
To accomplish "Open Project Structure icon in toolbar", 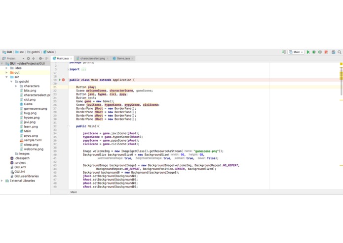I will coord(333,52).
